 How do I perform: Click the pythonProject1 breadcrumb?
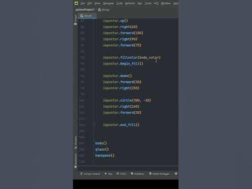tap(85, 9)
